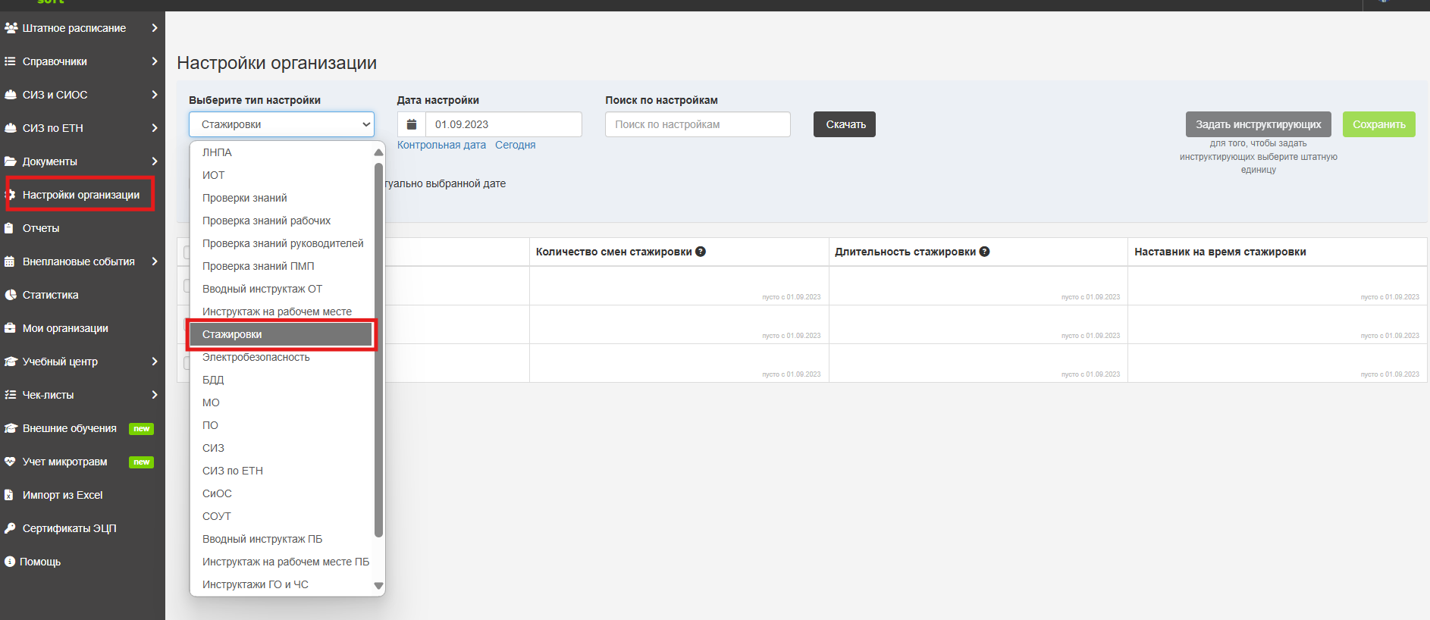Expand the Справочники submenu arrow
1430x620 pixels.
pyautogui.click(x=155, y=61)
